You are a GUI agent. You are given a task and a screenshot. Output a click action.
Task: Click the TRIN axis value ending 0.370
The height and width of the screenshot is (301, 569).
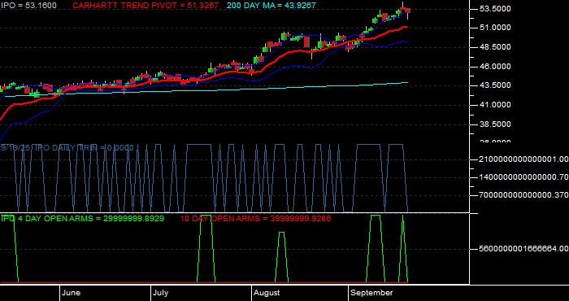click(x=523, y=195)
